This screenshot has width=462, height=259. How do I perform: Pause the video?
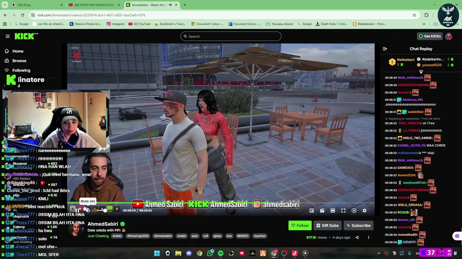[77, 210]
